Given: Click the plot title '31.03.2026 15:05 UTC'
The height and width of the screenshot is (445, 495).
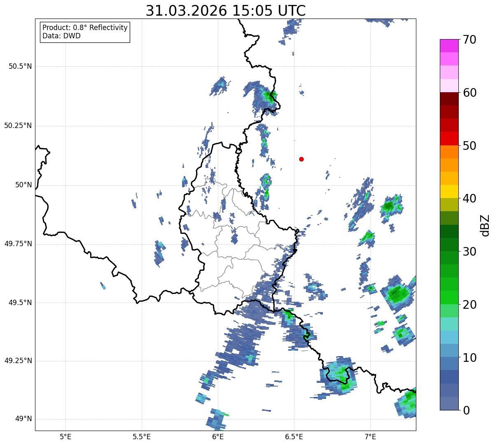Looking at the screenshot, I should 226,11.
